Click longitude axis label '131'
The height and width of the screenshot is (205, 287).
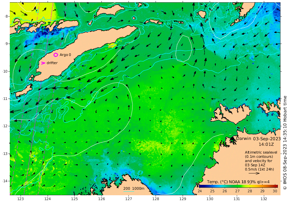[237, 199]
